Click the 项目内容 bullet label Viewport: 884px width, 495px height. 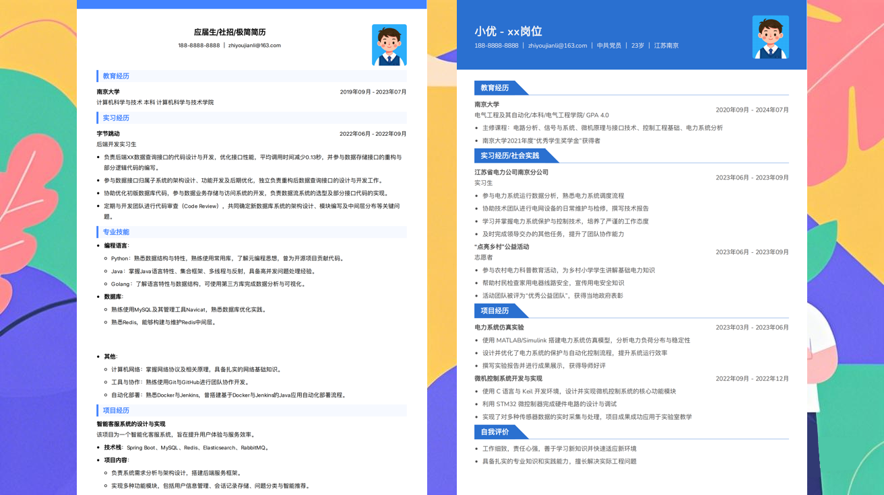click(116, 460)
